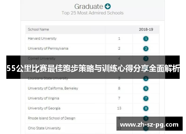The height and width of the screenshot is (134, 186).
Task: Select University of Virginia
Action: coord(44,98)
